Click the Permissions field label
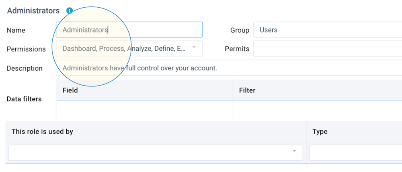402x172 pixels. click(x=26, y=49)
